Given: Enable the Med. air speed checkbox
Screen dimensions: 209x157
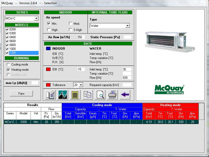Looking at the screenshot, I should point(70,24).
